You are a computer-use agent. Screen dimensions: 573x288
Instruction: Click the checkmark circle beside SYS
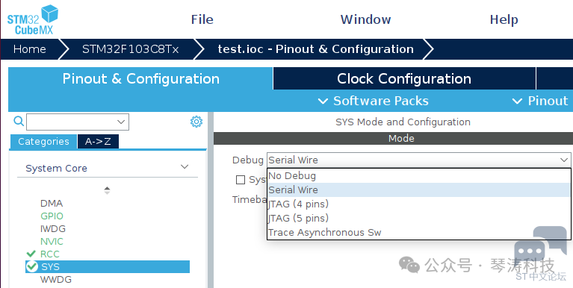[32, 267]
